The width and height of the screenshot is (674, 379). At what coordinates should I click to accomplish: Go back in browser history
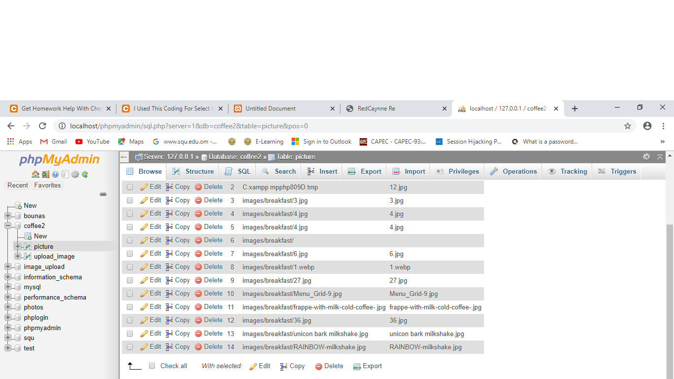(11, 126)
